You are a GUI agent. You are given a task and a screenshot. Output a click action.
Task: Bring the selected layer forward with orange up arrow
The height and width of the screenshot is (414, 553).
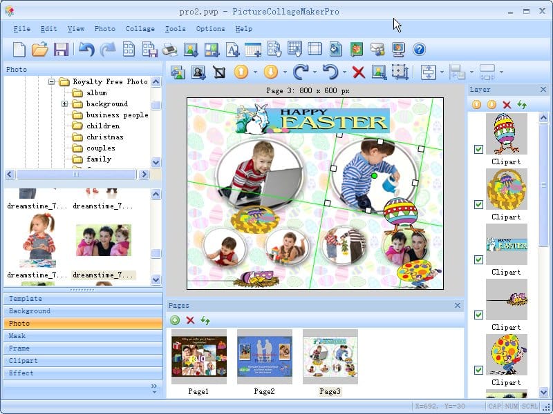[x=476, y=104]
